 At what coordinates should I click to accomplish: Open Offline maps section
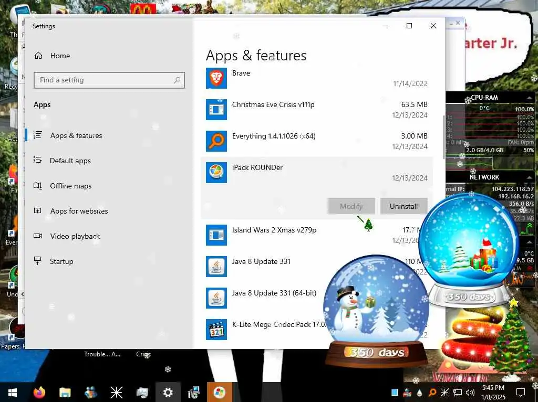pos(71,186)
